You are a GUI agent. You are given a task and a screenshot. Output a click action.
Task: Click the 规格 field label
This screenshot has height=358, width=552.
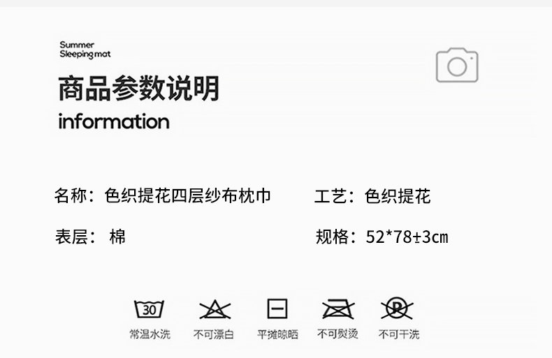[x=332, y=237]
